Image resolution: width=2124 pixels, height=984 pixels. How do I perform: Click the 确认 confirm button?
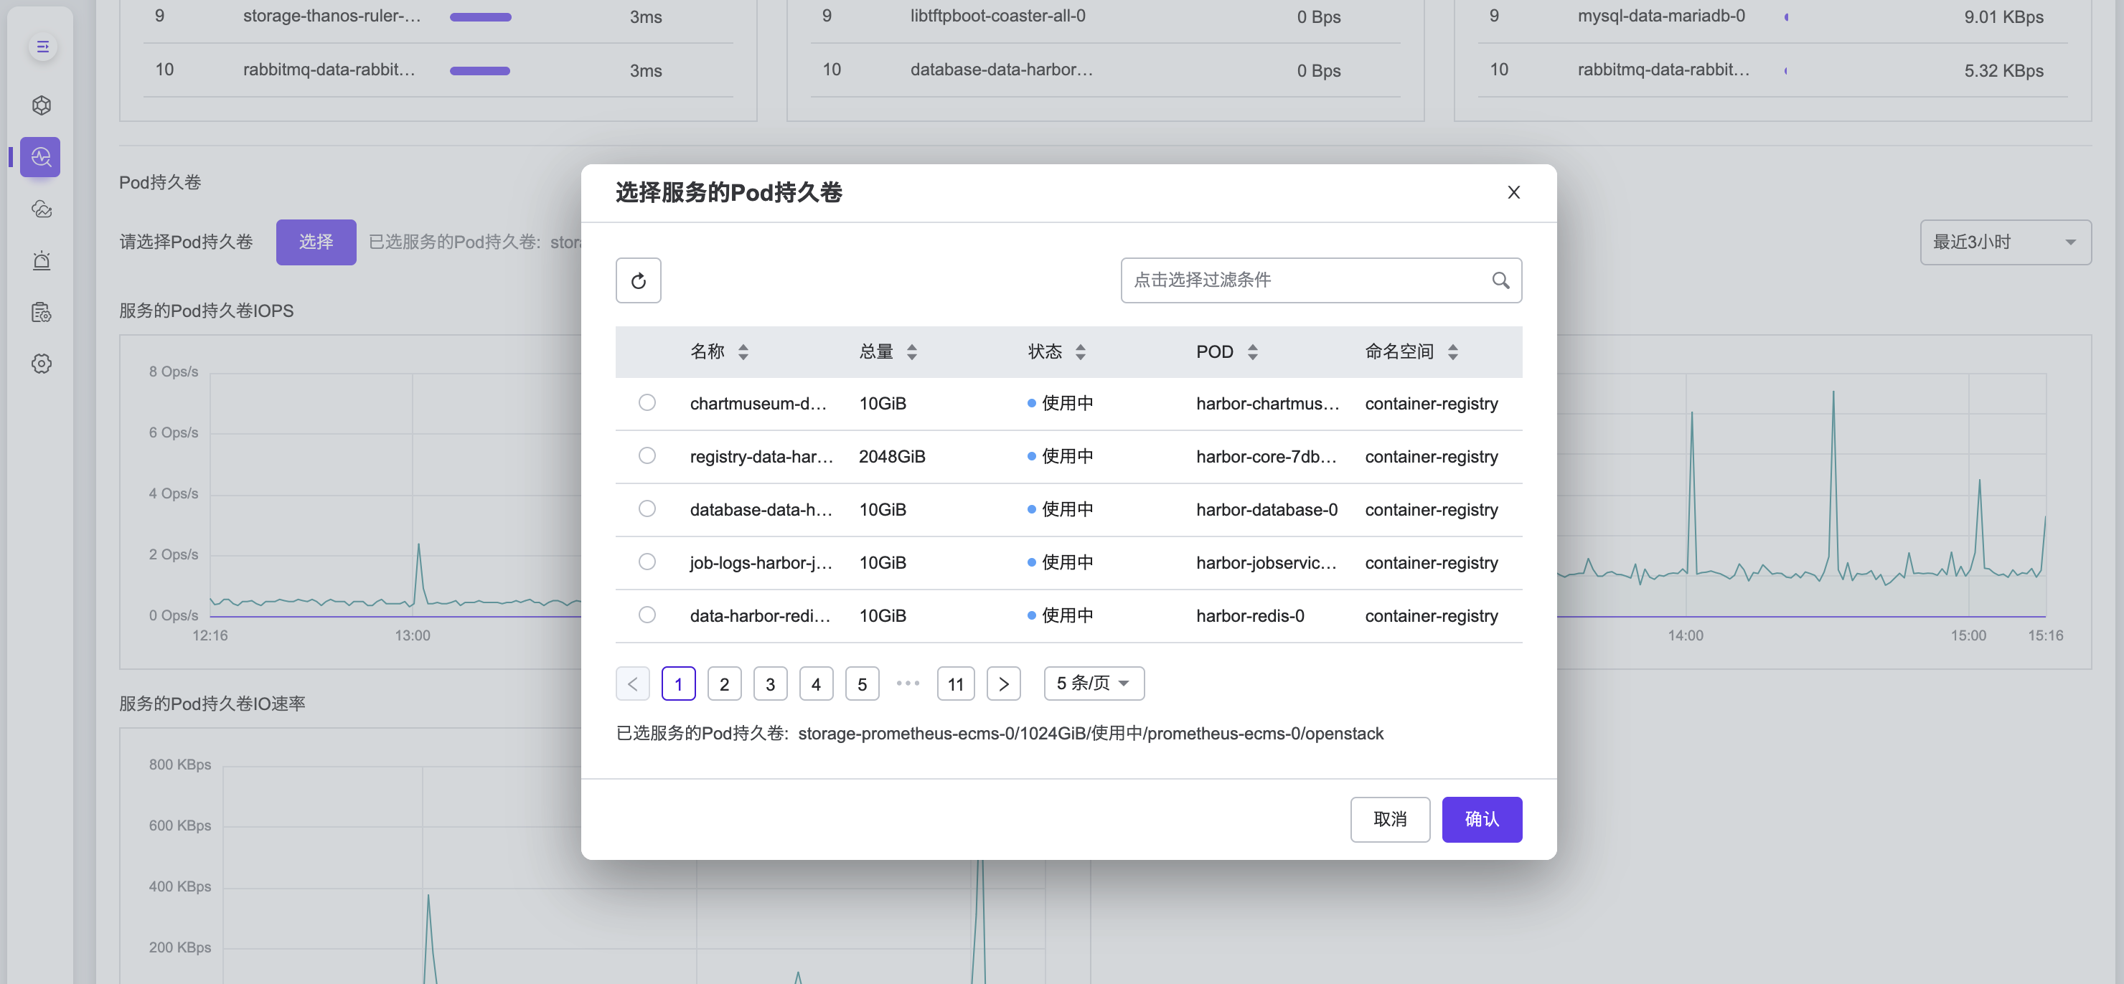point(1482,819)
